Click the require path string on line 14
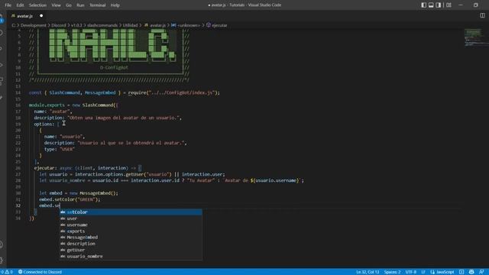This screenshot has height=275, width=489. pyautogui.click(x=181, y=92)
